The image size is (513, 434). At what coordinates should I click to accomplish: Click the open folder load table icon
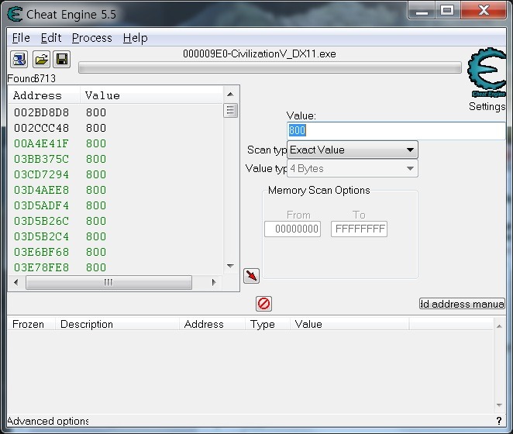[x=41, y=59]
